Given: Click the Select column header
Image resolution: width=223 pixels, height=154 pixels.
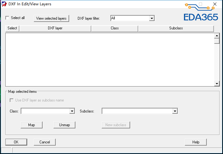Looking at the screenshot, I should click(12, 28).
